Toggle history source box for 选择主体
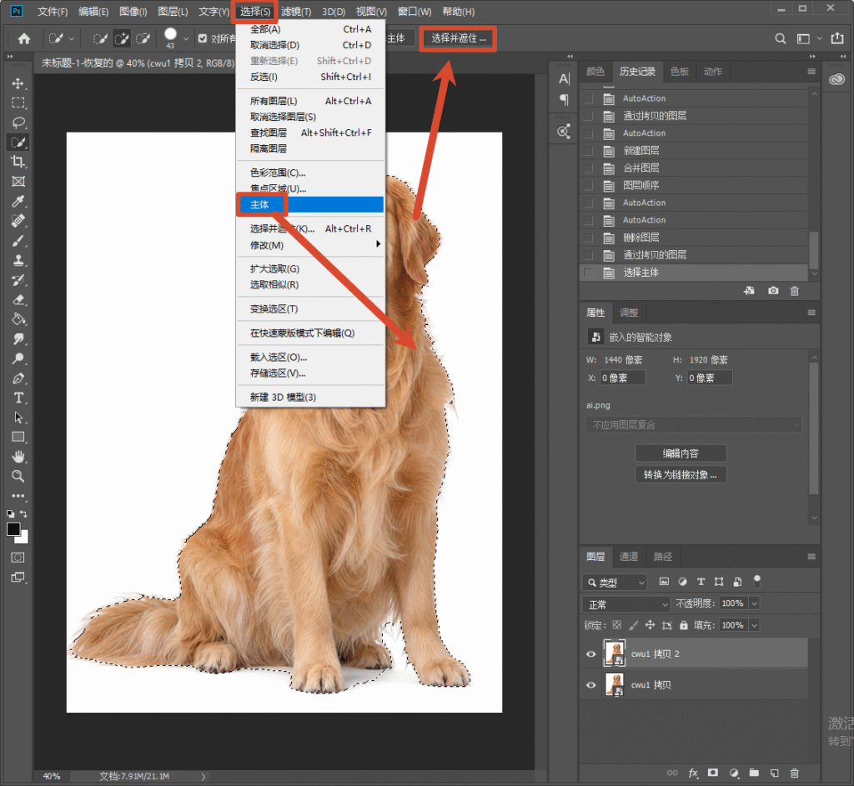 pyautogui.click(x=588, y=273)
